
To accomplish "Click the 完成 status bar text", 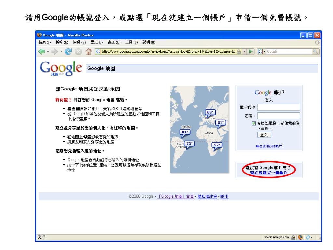I will pos(41,237).
